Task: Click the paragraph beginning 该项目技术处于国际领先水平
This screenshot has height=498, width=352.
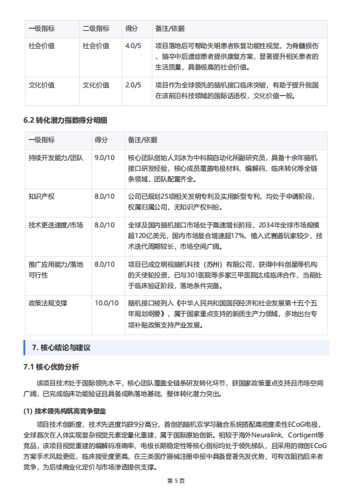Action: pyautogui.click(x=173, y=389)
